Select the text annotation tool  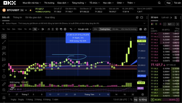[4, 71]
